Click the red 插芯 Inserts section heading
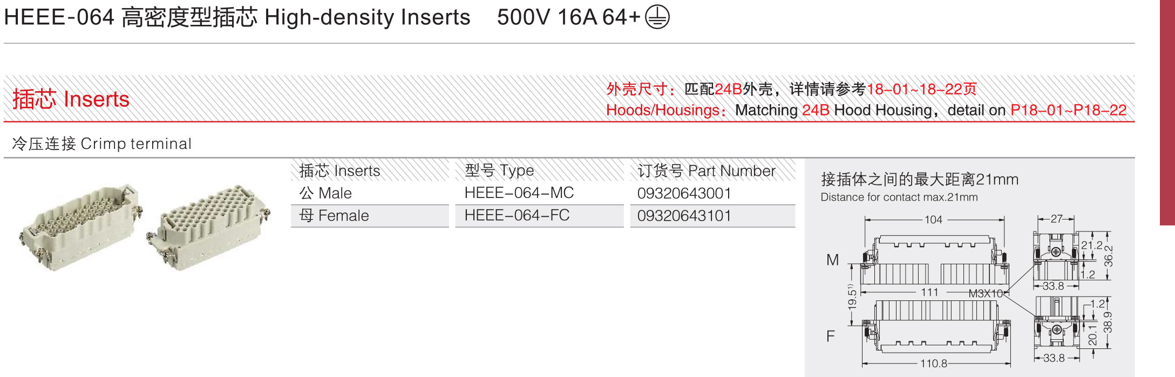This screenshot has width=1175, height=377. click(x=71, y=99)
